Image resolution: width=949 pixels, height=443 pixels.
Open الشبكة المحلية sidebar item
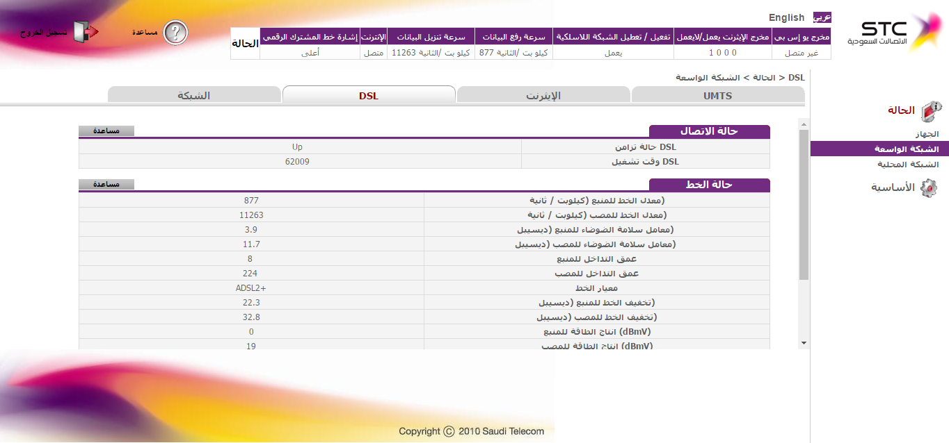click(x=907, y=165)
